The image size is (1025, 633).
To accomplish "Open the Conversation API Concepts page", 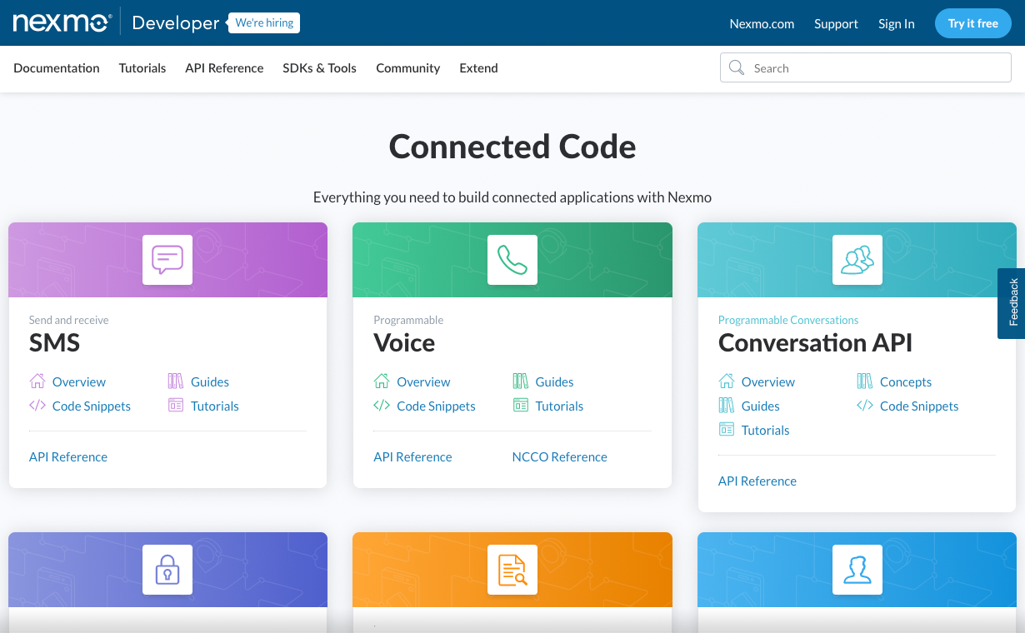I will pos(905,381).
